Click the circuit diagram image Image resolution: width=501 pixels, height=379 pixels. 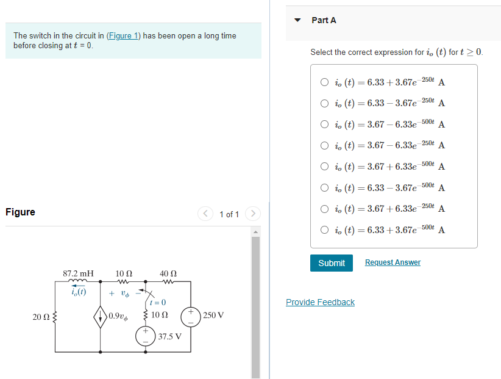(x=122, y=311)
